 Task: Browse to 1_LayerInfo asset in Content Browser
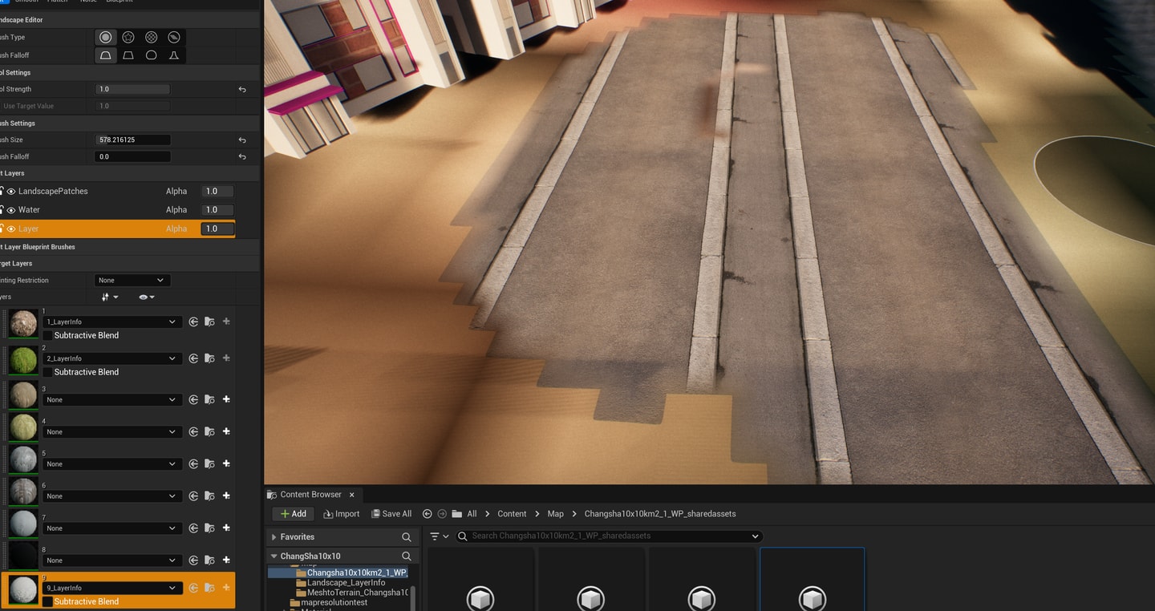coord(209,322)
